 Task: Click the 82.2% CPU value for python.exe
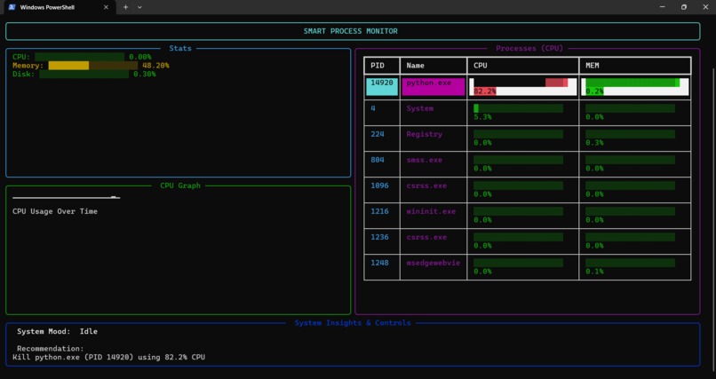[484, 91]
